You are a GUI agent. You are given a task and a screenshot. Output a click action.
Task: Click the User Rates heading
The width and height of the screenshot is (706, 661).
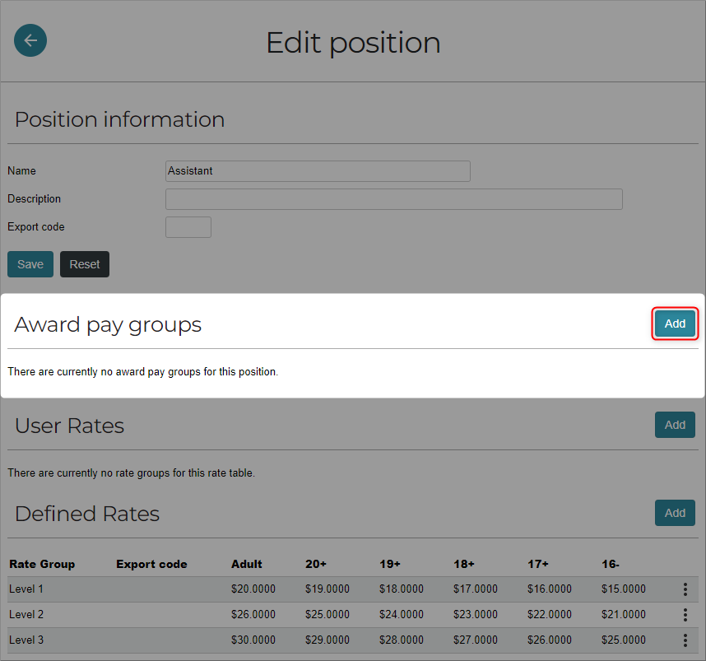tap(69, 426)
